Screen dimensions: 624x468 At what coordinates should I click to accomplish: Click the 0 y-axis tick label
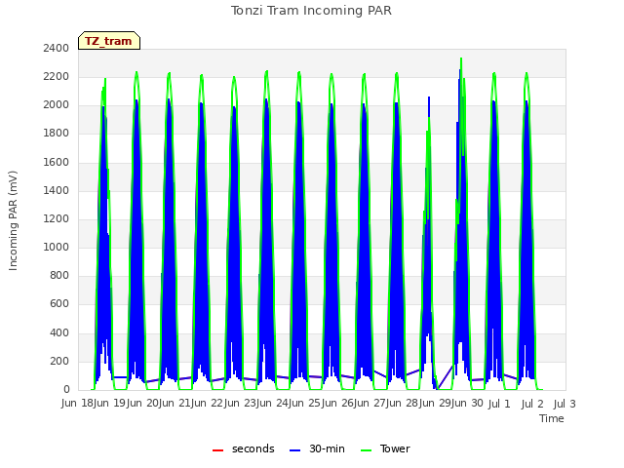pyautogui.click(x=66, y=390)
